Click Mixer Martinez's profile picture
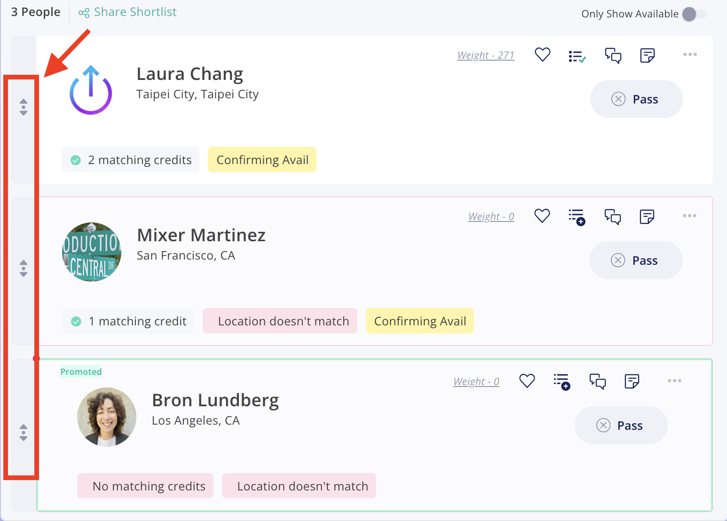 [92, 252]
